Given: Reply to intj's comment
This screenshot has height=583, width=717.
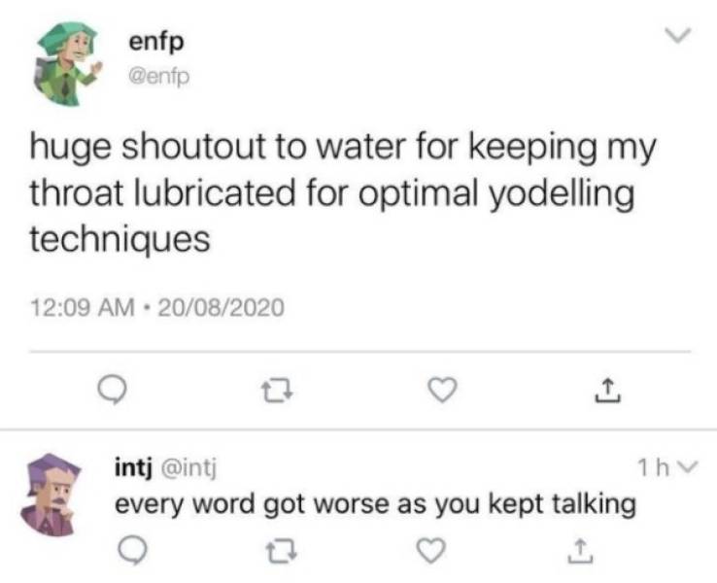Looking at the screenshot, I should coord(132,550).
